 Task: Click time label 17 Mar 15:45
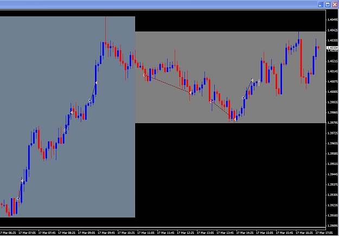click(285, 233)
